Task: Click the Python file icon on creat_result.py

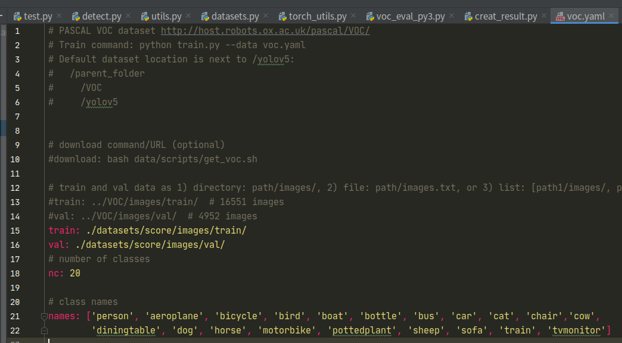Action: (468, 16)
